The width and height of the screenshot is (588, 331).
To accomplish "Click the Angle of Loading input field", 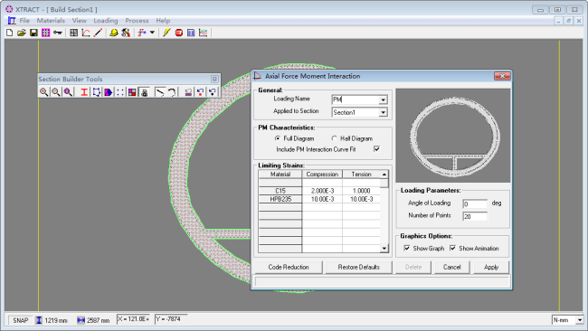I will click(475, 203).
